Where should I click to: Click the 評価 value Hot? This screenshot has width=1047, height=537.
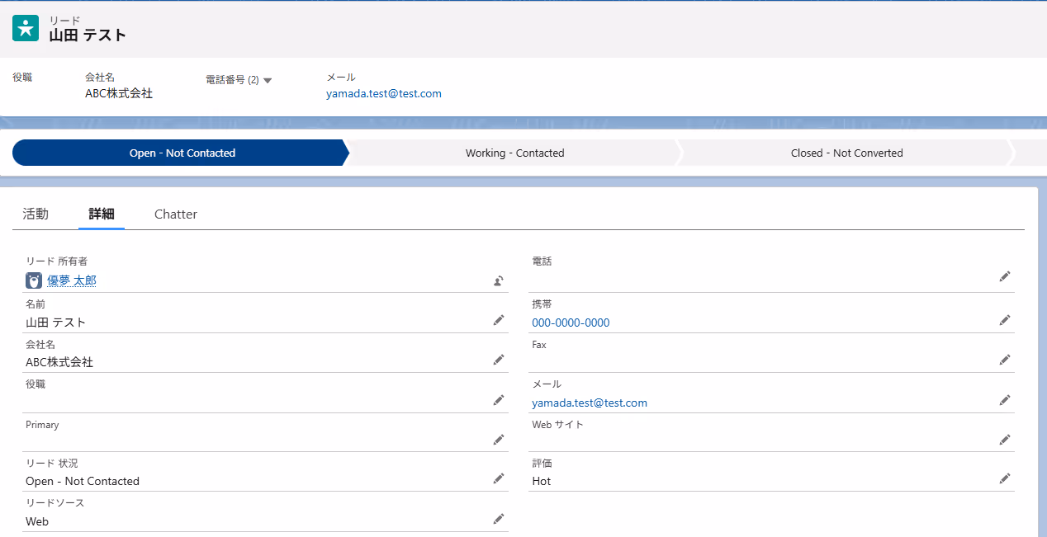pyautogui.click(x=542, y=481)
